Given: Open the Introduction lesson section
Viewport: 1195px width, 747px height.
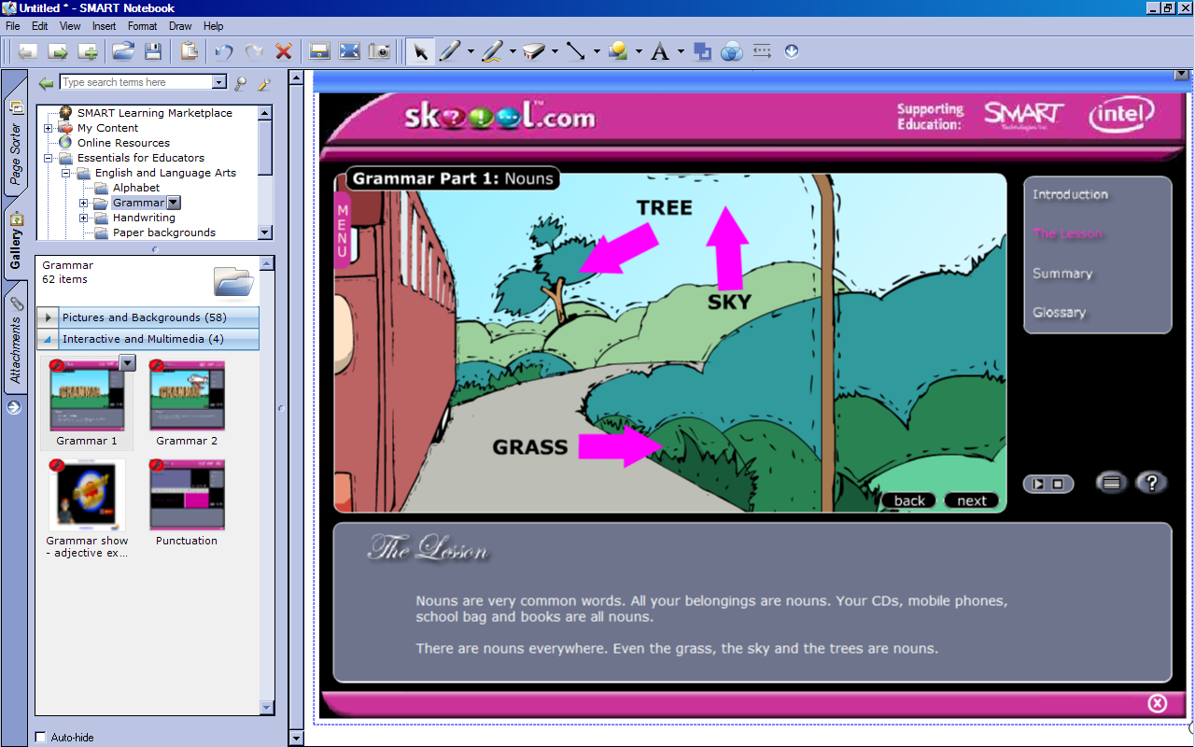Looking at the screenshot, I should 1070,194.
